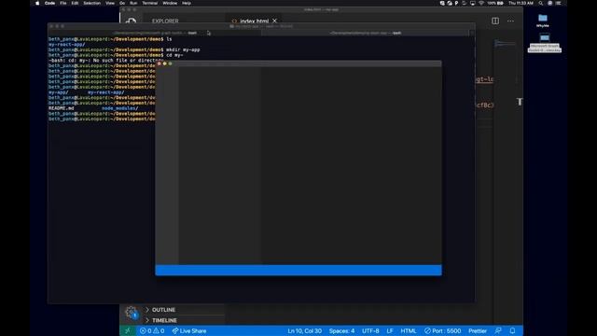Click the clock showing Thu 11:33 AM
The height and width of the screenshot is (336, 597).
521,3
